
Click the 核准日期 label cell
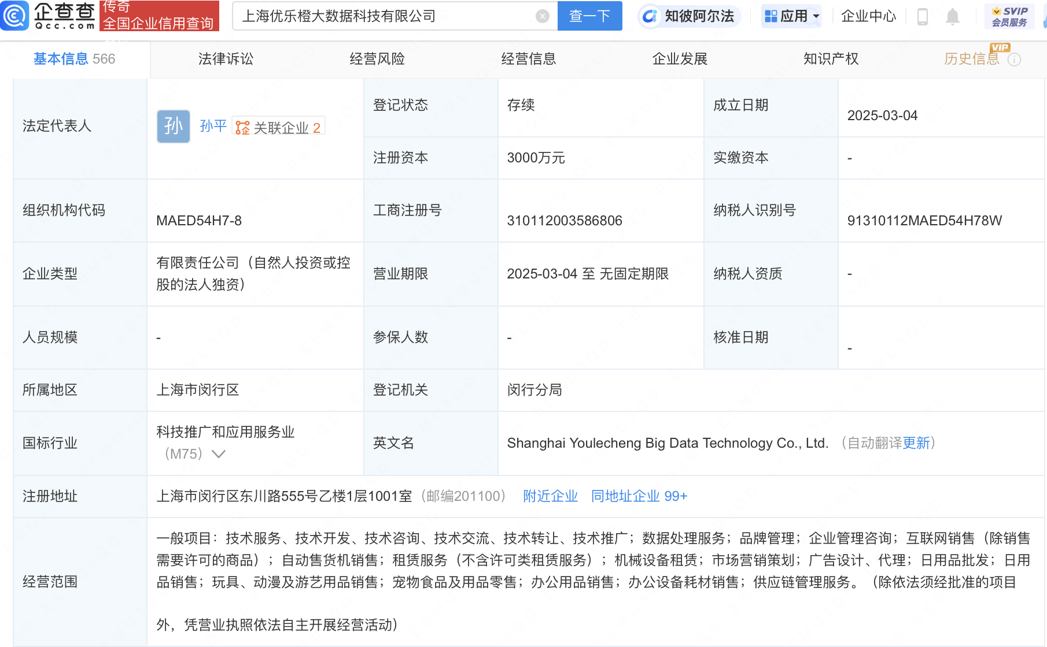click(x=770, y=337)
